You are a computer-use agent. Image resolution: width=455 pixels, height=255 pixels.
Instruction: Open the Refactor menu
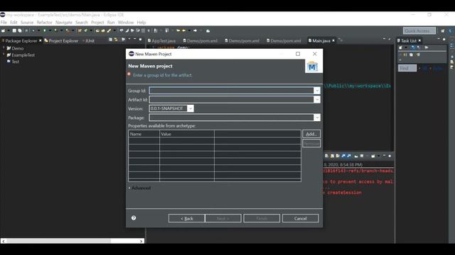(x=44, y=22)
